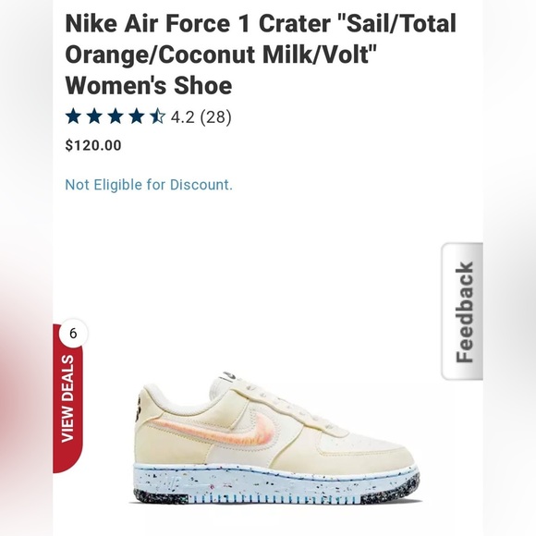Click the Not Eligible for Discount link
The width and height of the screenshot is (536, 536).
[x=149, y=185]
